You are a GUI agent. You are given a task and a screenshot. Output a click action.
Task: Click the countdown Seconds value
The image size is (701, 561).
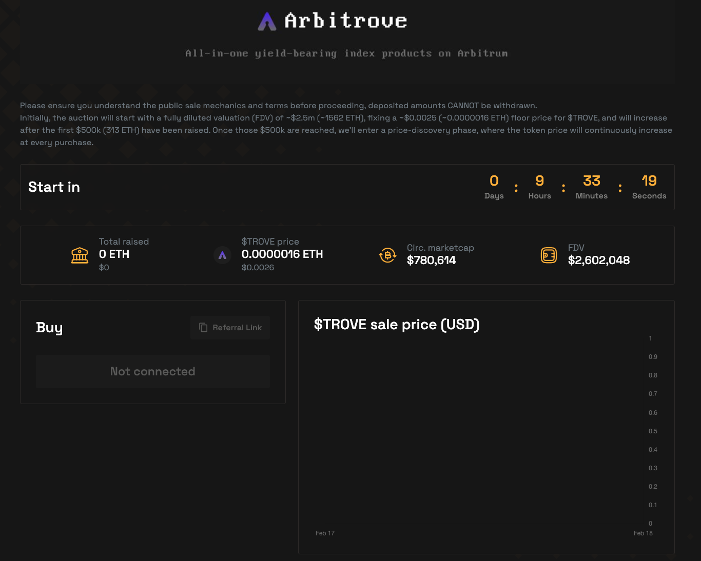[x=649, y=181]
